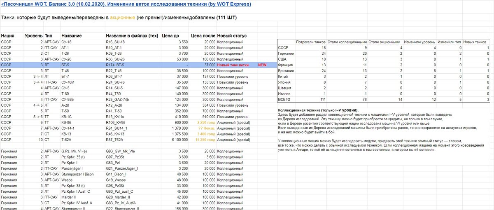Click the Новых танков summary column header
This screenshot has width=494, height=210.
475,42
